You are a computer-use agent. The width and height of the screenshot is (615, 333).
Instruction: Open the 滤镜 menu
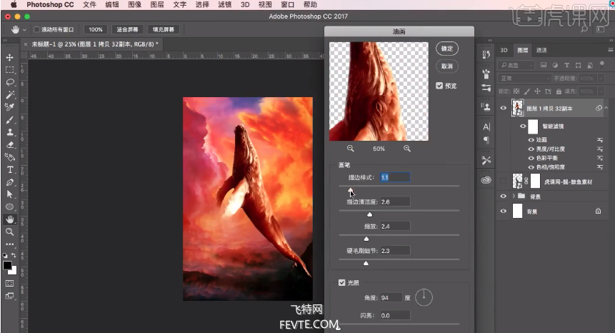(225, 5)
